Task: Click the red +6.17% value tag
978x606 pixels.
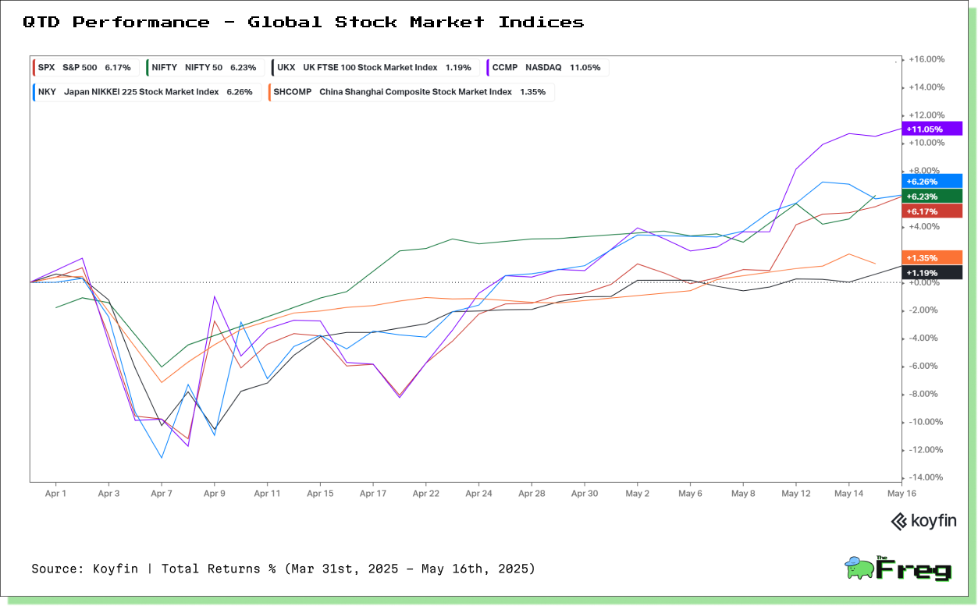Action: 932,211
